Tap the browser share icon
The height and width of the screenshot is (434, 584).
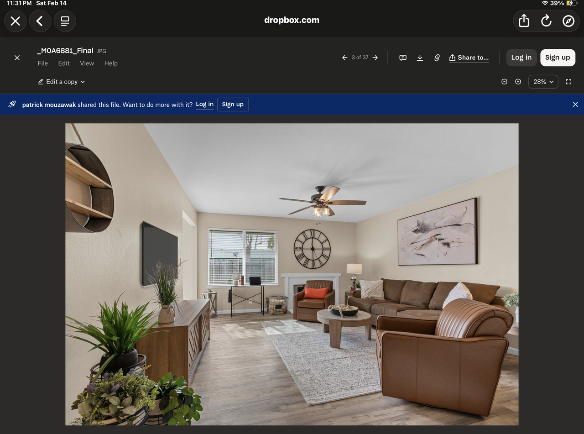[524, 21]
